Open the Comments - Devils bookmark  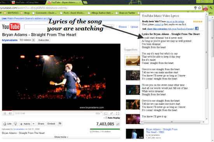tap(44, 13)
